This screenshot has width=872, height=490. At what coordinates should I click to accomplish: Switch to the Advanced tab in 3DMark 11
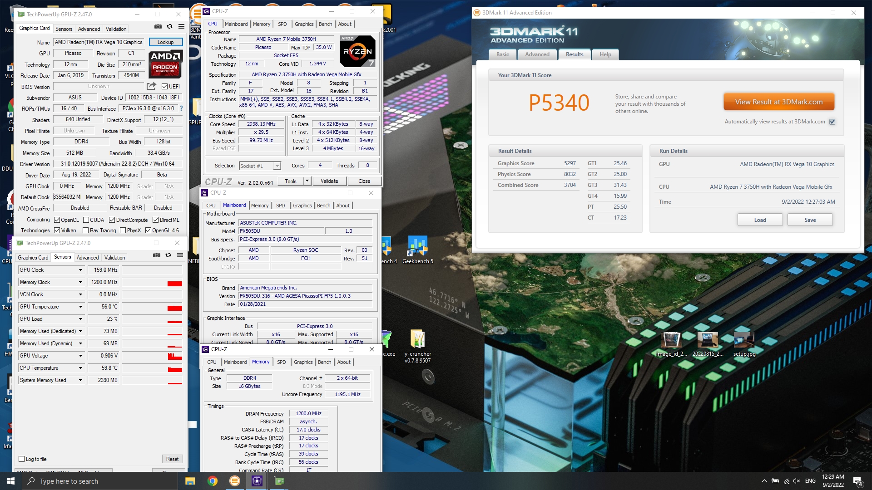(x=537, y=54)
